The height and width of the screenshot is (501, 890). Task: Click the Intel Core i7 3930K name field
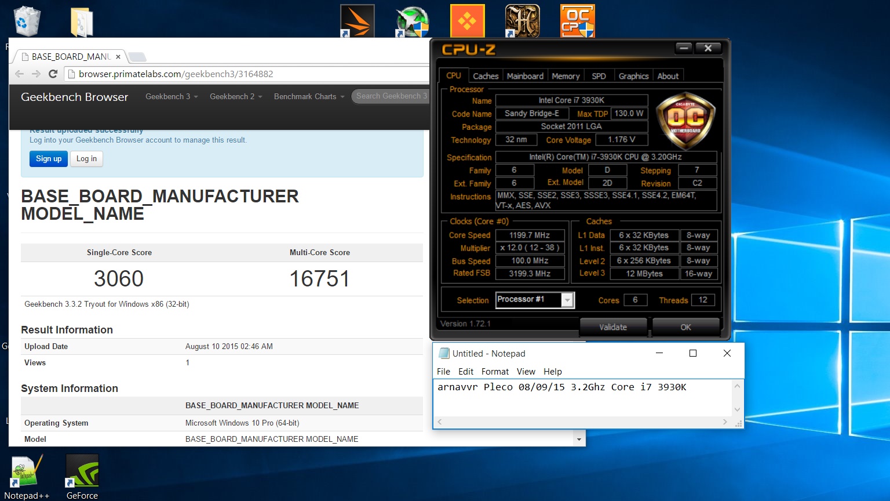[x=571, y=100]
